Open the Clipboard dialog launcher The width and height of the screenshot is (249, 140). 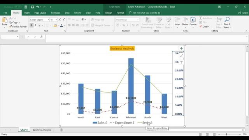pos(27,31)
